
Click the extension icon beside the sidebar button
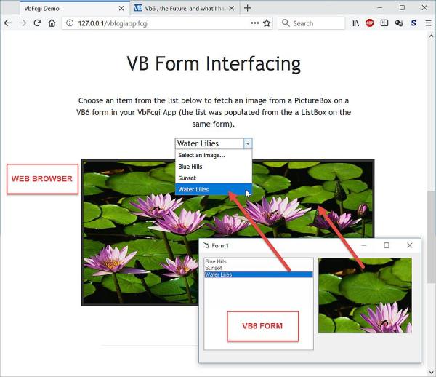coord(399,23)
